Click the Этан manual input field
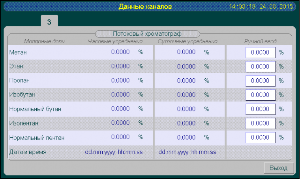This screenshot has width=300, height=179. pos(260,66)
